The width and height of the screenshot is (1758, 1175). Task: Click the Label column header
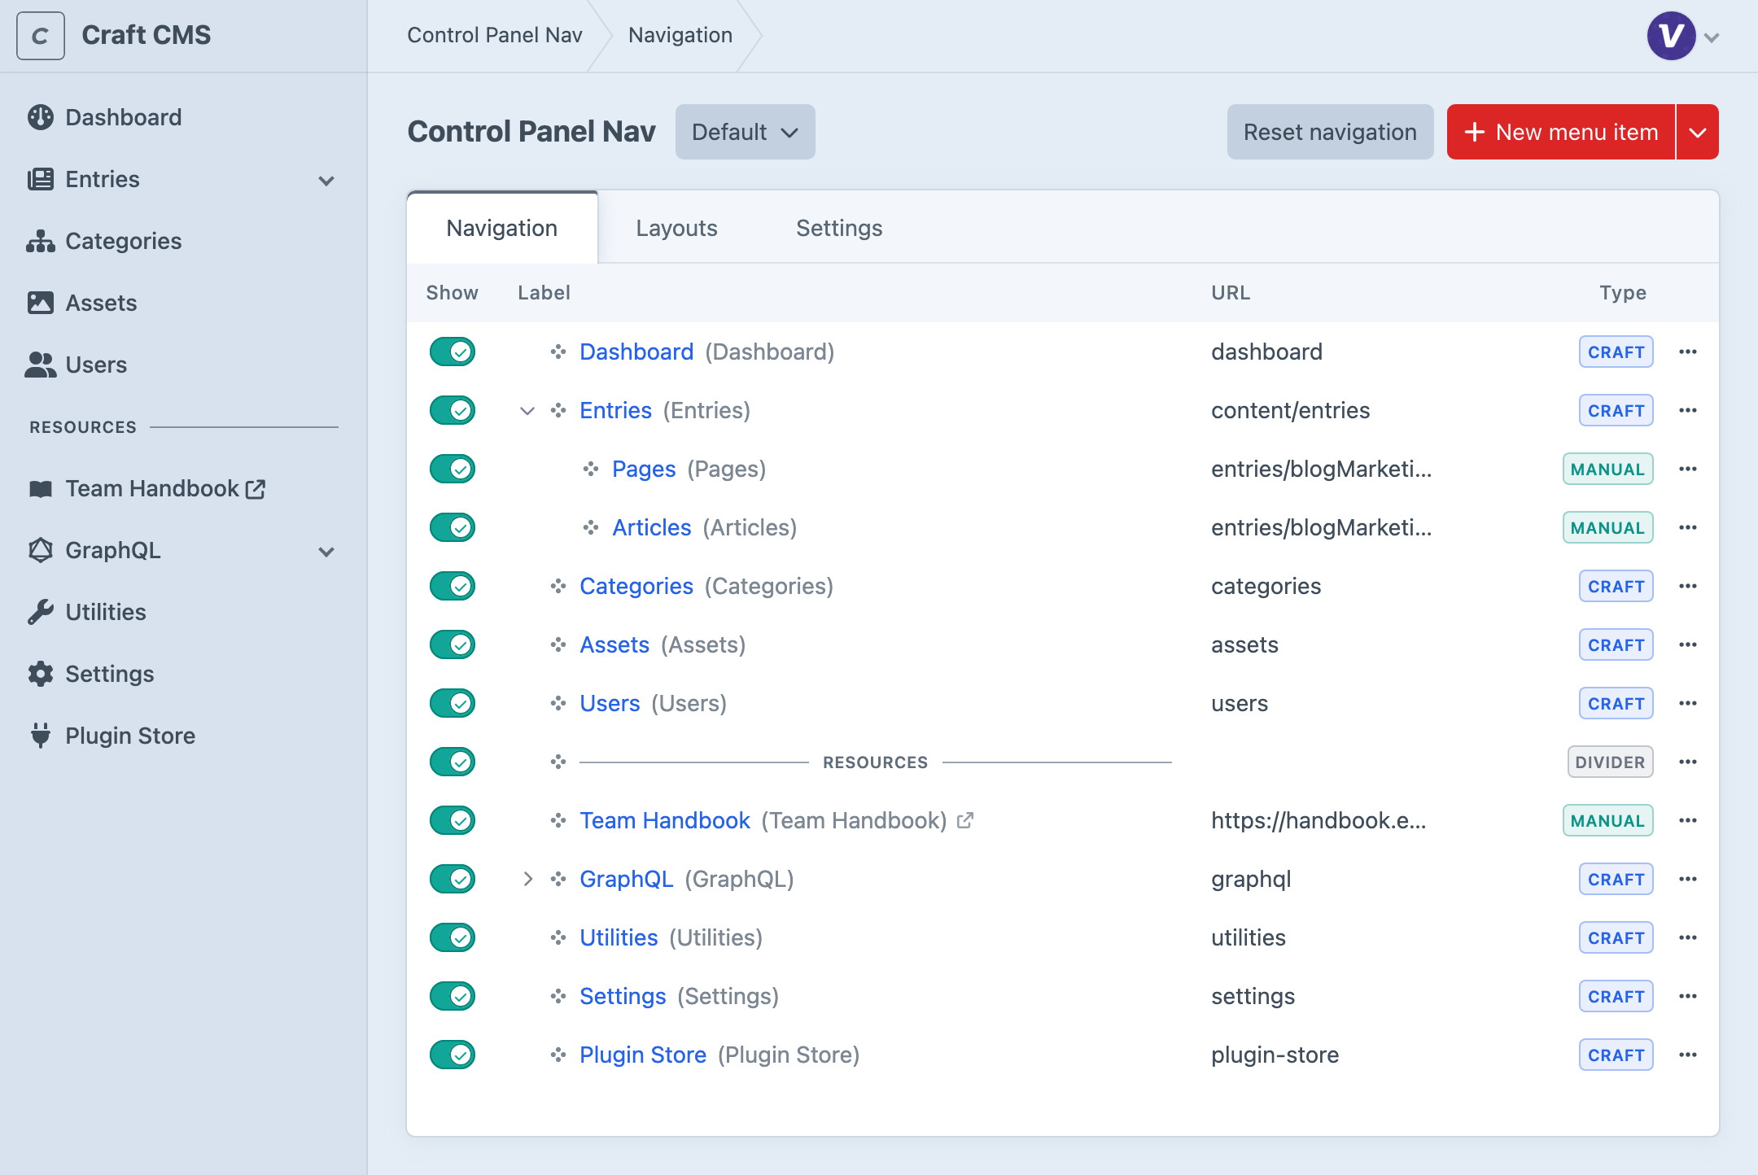[544, 293]
